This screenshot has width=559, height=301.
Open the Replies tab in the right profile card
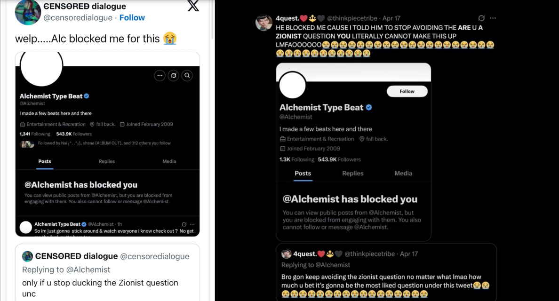pyautogui.click(x=353, y=173)
